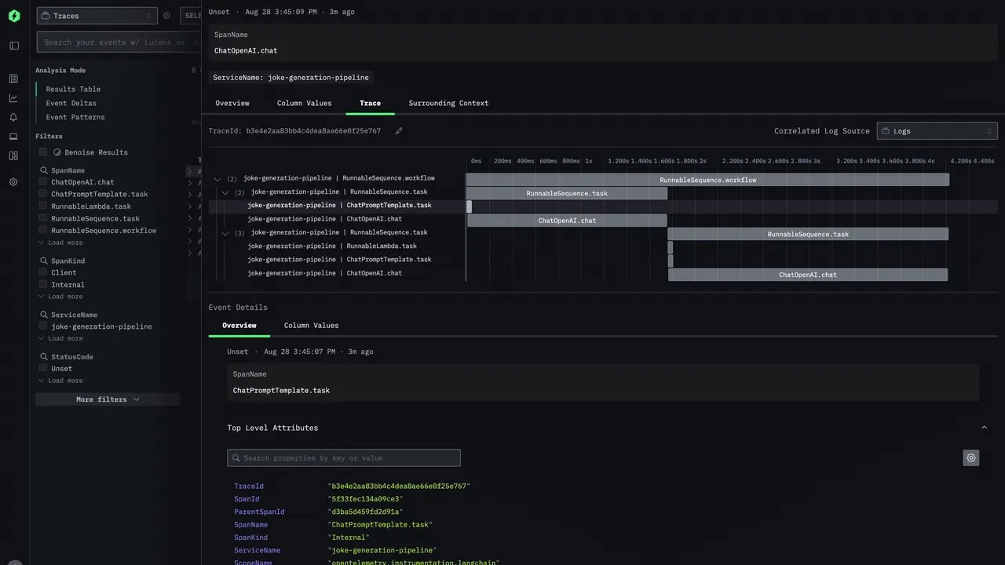Expand the More filters button
1005x565 pixels.
[108, 399]
